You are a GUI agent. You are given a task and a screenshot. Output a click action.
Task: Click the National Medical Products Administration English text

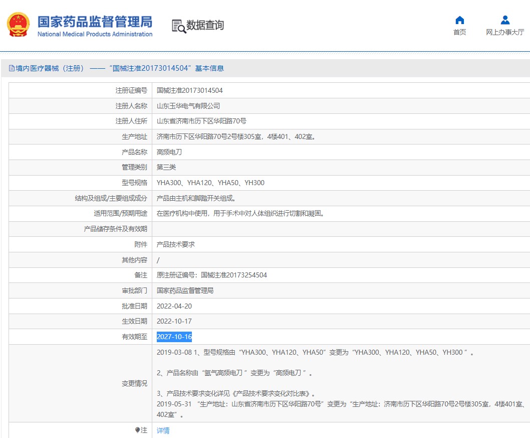coord(95,34)
